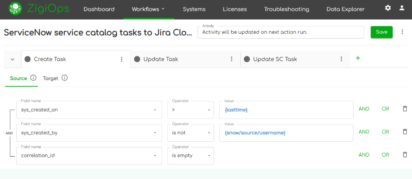
Task: Toggle Create Task action status circle
Action: 27,59
